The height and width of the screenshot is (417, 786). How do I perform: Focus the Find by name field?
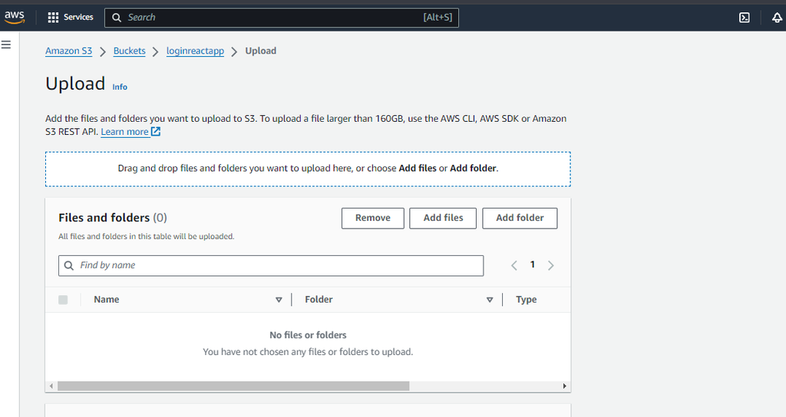point(276,265)
